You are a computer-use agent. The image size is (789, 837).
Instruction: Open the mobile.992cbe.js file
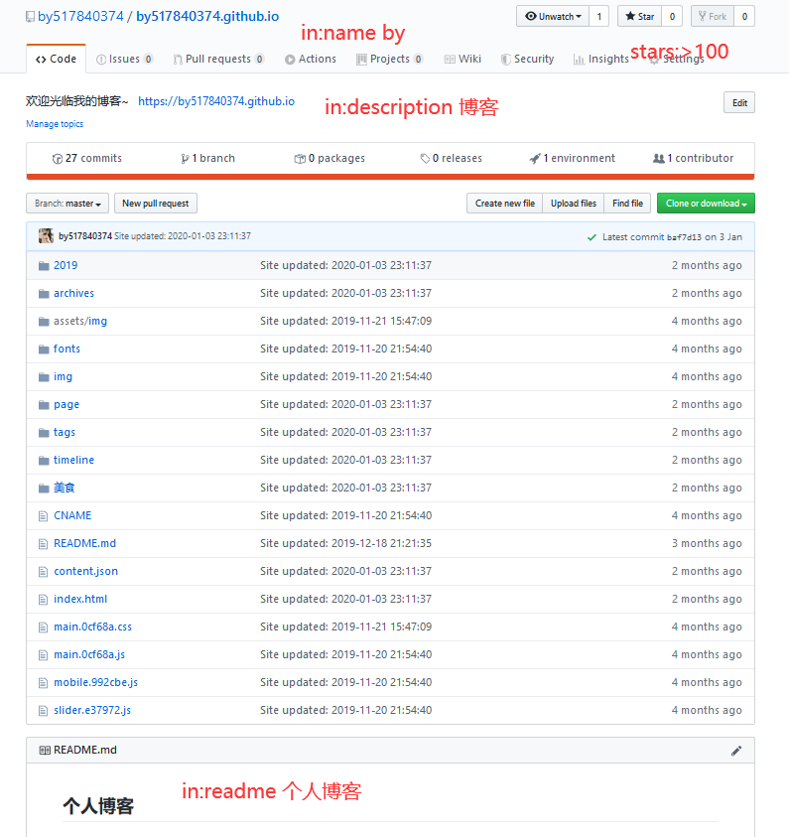[x=95, y=682]
